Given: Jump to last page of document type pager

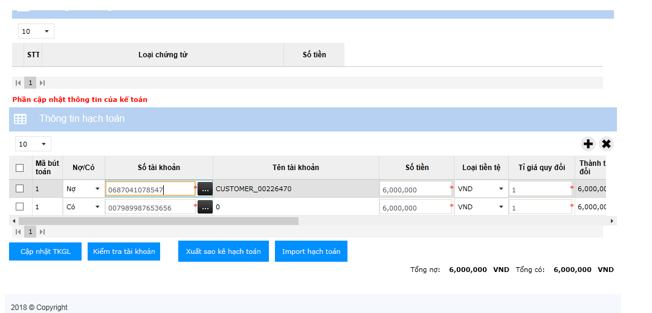Looking at the screenshot, I should [x=42, y=83].
